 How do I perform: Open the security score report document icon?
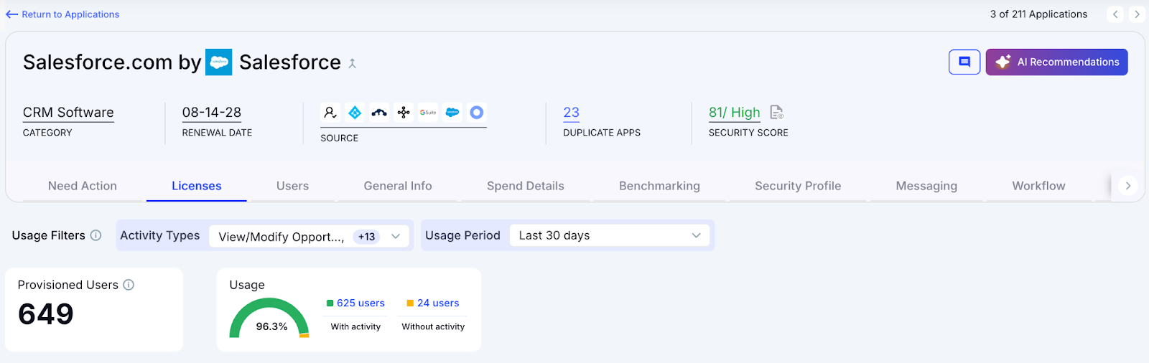click(x=776, y=112)
